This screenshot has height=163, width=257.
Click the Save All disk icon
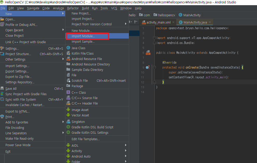2,88
